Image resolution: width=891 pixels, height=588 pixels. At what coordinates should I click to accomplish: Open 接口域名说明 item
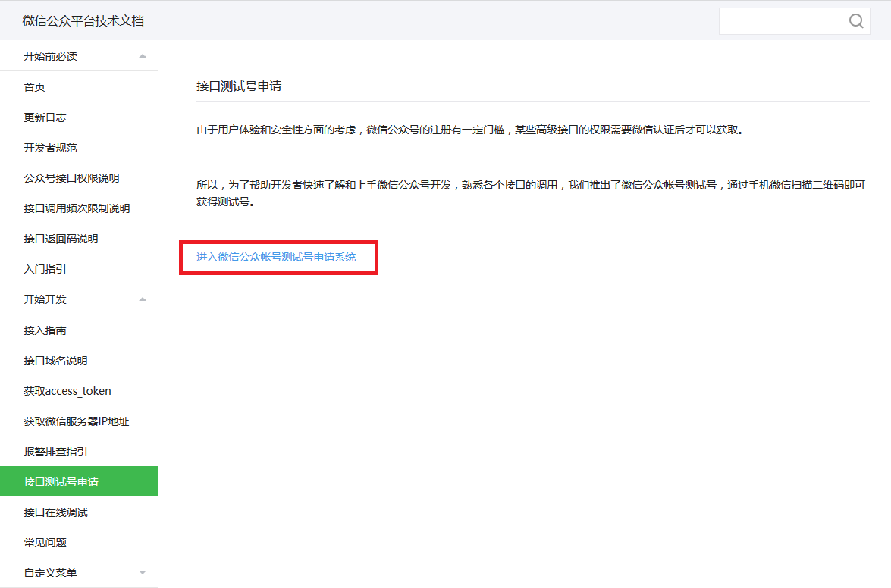[x=79, y=361]
